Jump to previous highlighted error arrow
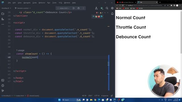This screenshot has height=102, width=182. click(x=105, y=13)
